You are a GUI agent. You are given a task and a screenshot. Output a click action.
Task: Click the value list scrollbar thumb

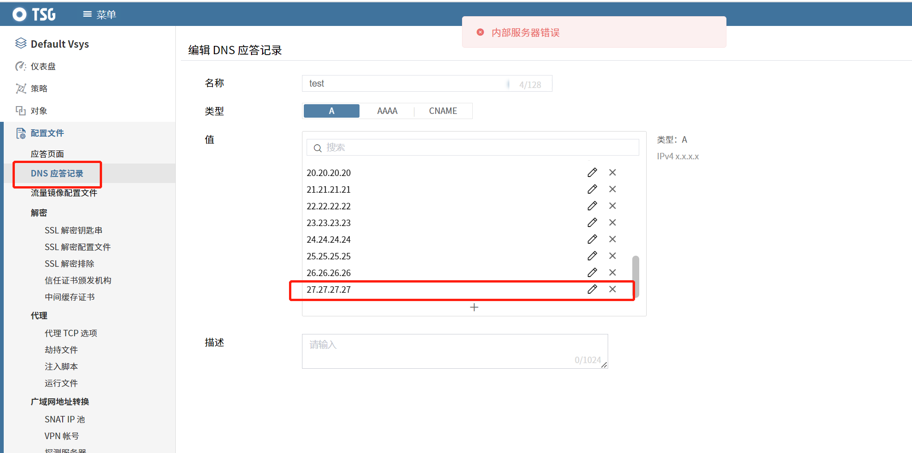pyautogui.click(x=636, y=276)
